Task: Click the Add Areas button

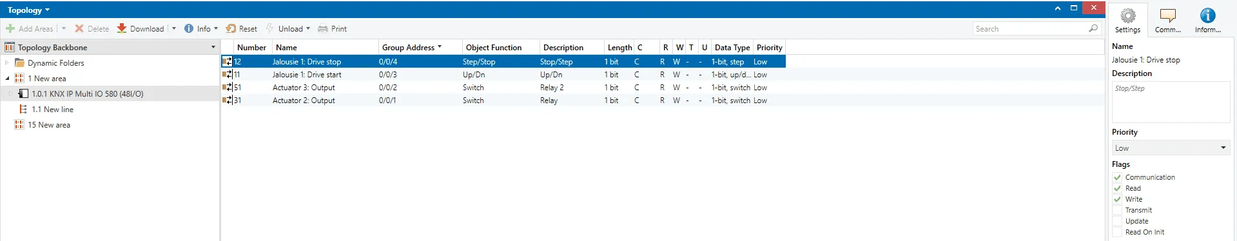Action: [x=30, y=28]
